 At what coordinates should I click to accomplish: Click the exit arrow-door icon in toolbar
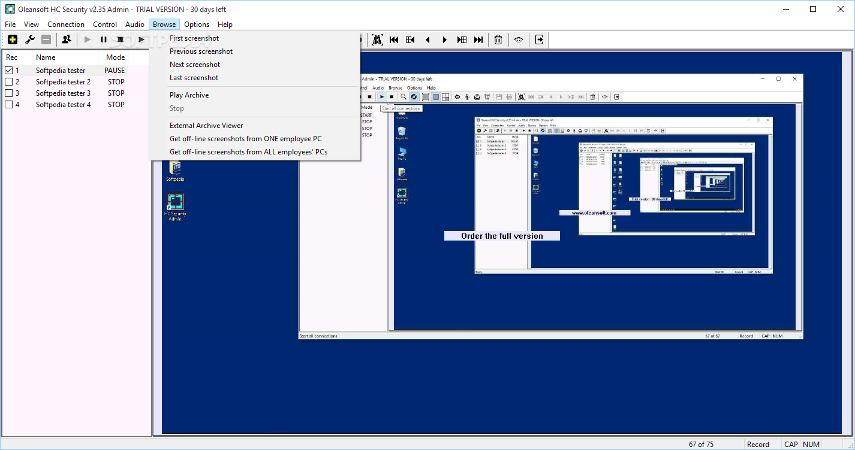pos(539,39)
